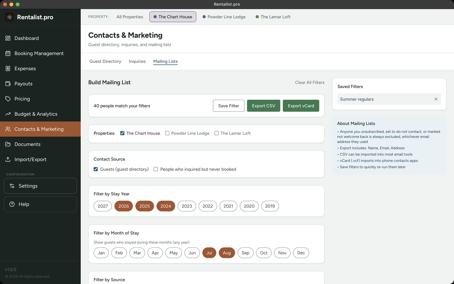Select the 2023 stay year chip

click(187, 206)
